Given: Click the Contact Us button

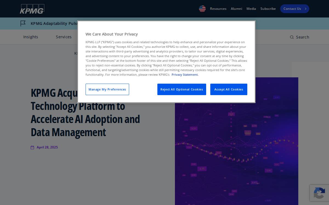Looking at the screenshot, I should [295, 9].
